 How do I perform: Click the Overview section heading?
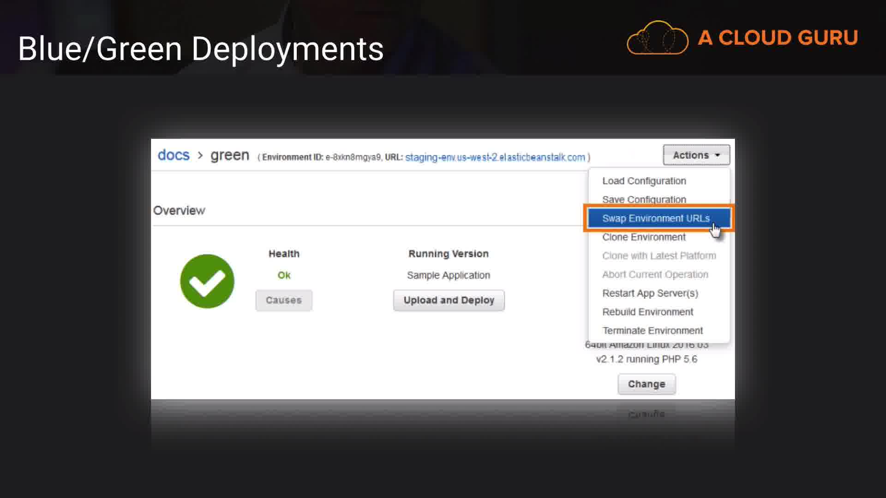coord(179,211)
